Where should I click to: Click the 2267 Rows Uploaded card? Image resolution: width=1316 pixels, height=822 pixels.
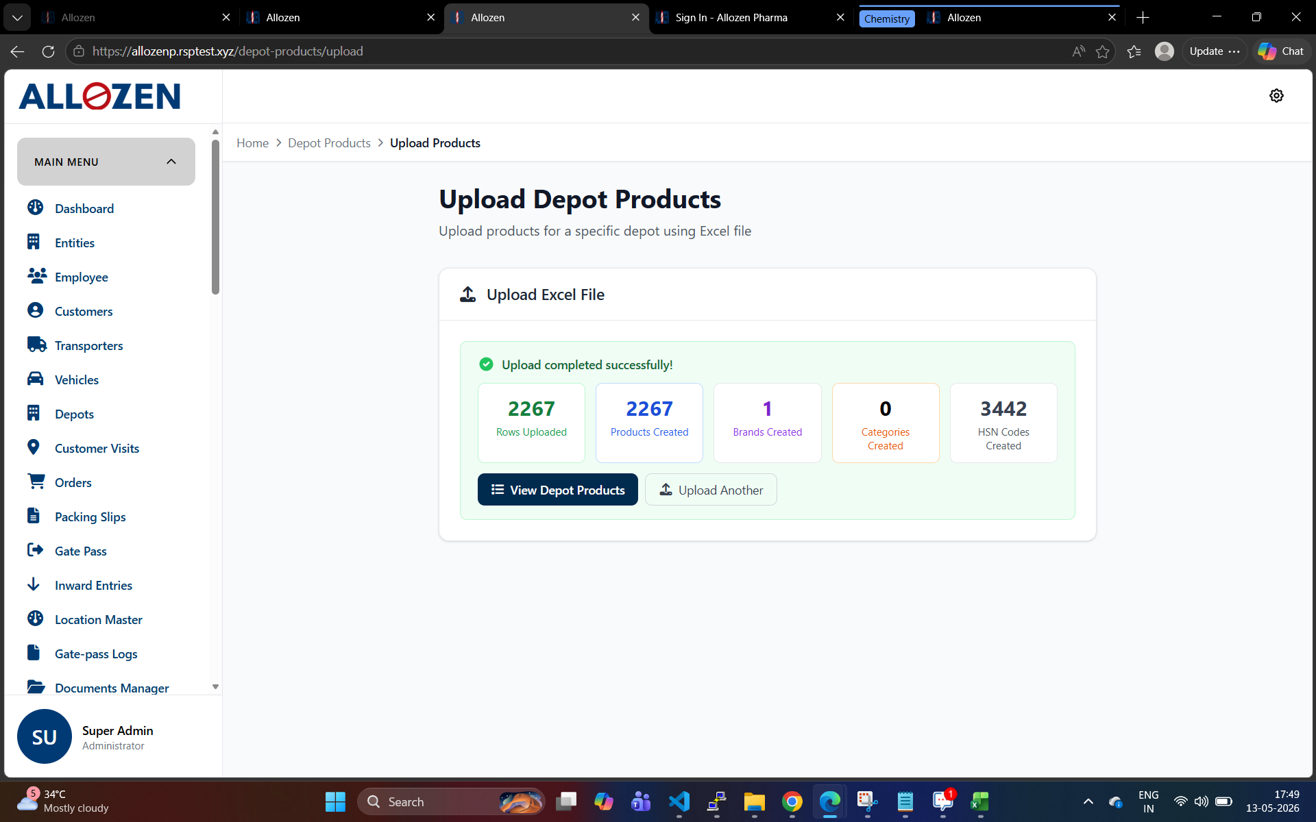coord(531,423)
